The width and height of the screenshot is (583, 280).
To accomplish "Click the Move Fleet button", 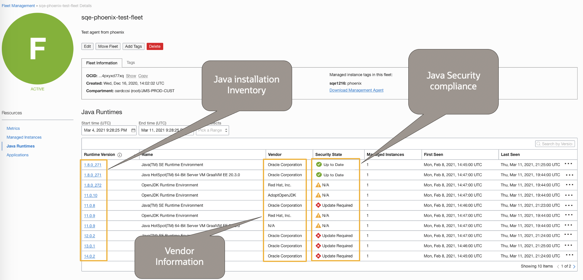I will point(108,46).
